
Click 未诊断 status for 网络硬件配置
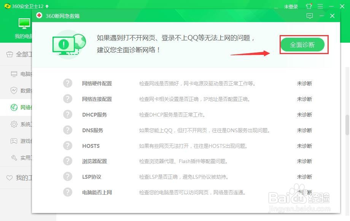[x=304, y=83]
